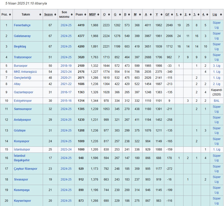Select Fenerbahçe's points value 4419
Image resolution: width=224 pixels, height=206 pixels.
point(81,25)
